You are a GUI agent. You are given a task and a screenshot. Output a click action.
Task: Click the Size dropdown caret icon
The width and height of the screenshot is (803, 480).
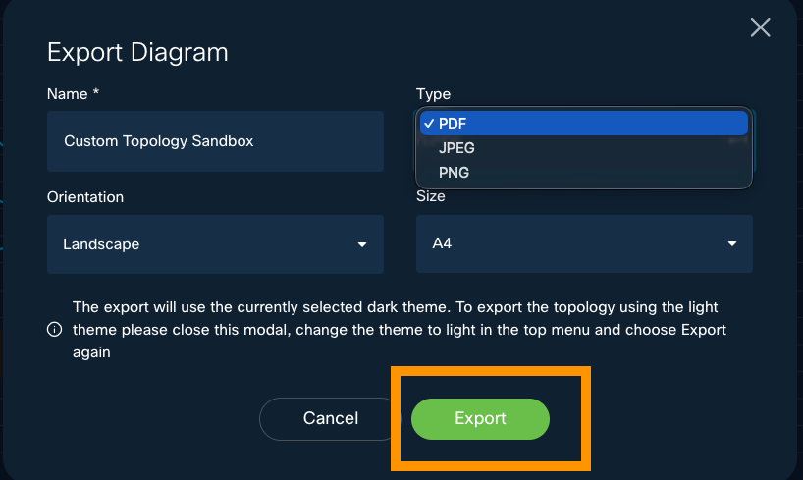(731, 244)
